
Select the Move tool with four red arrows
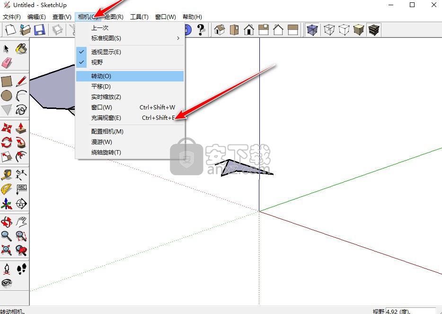click(x=7, y=128)
